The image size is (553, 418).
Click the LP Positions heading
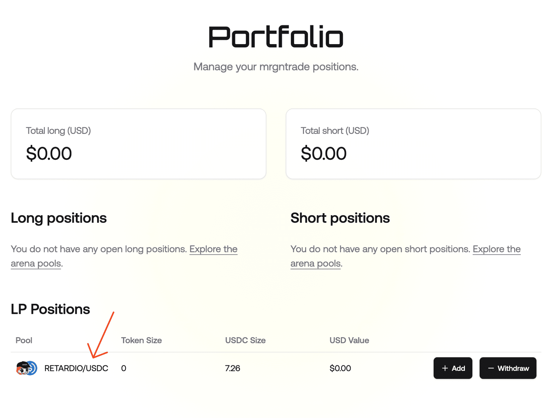50,309
